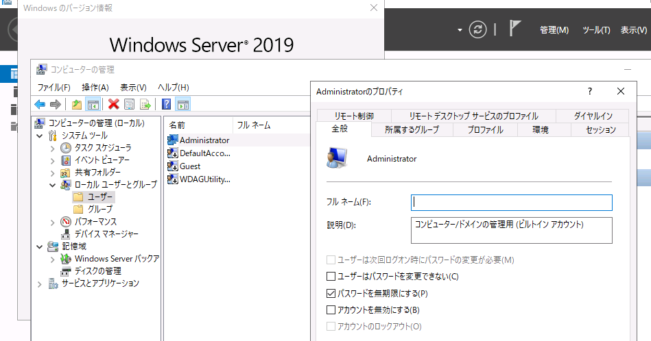
Task: Expand the サービスとアプリケーション node
Action: 40,283
